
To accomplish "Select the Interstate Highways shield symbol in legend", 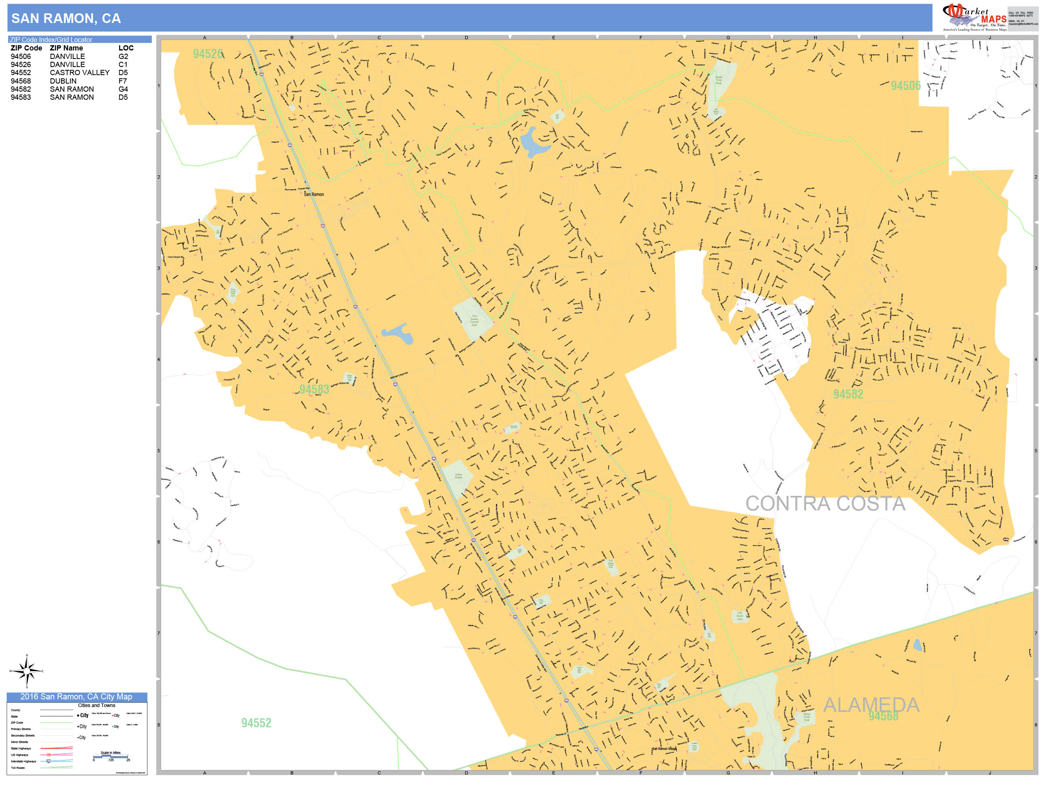I will pyautogui.click(x=48, y=761).
